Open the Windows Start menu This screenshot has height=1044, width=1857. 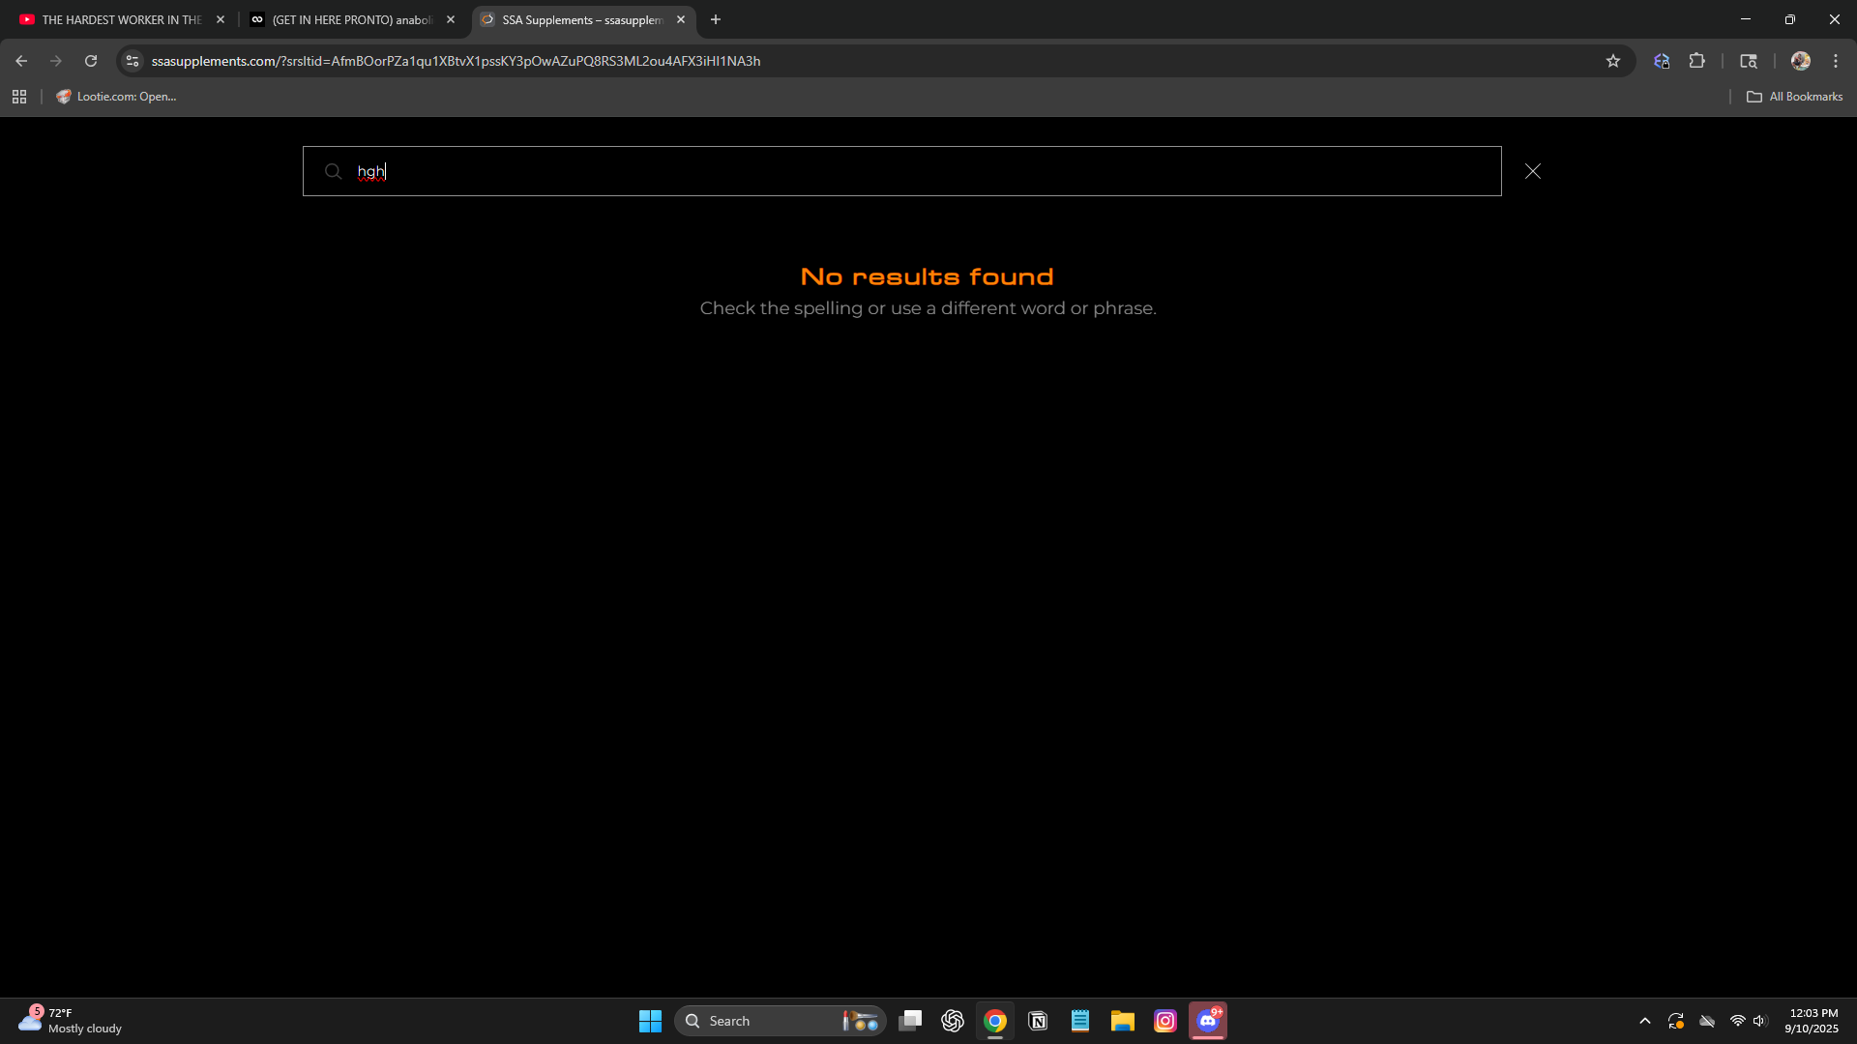click(x=651, y=1021)
